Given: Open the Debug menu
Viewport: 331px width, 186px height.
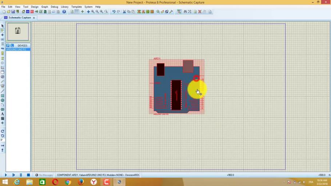Looking at the screenshot, I should coord(54,7).
